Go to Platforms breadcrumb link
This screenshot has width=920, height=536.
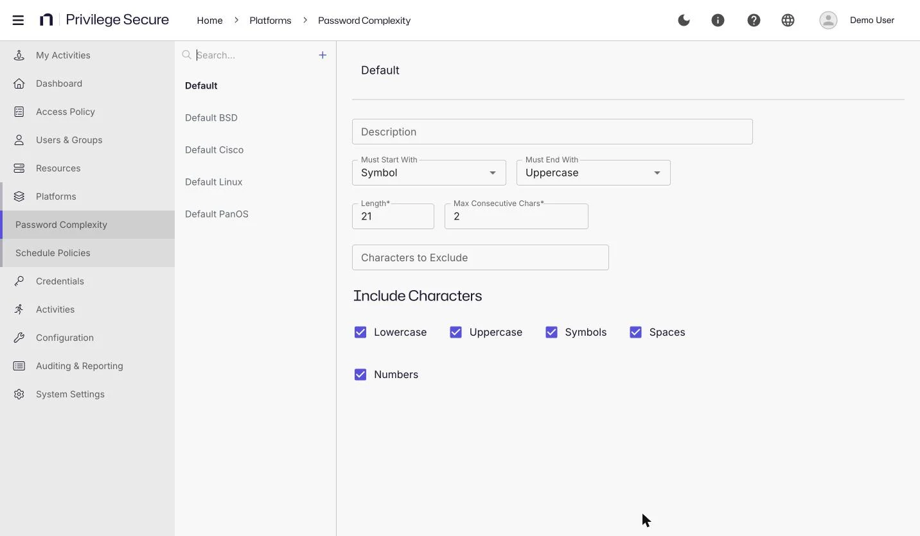pyautogui.click(x=270, y=21)
